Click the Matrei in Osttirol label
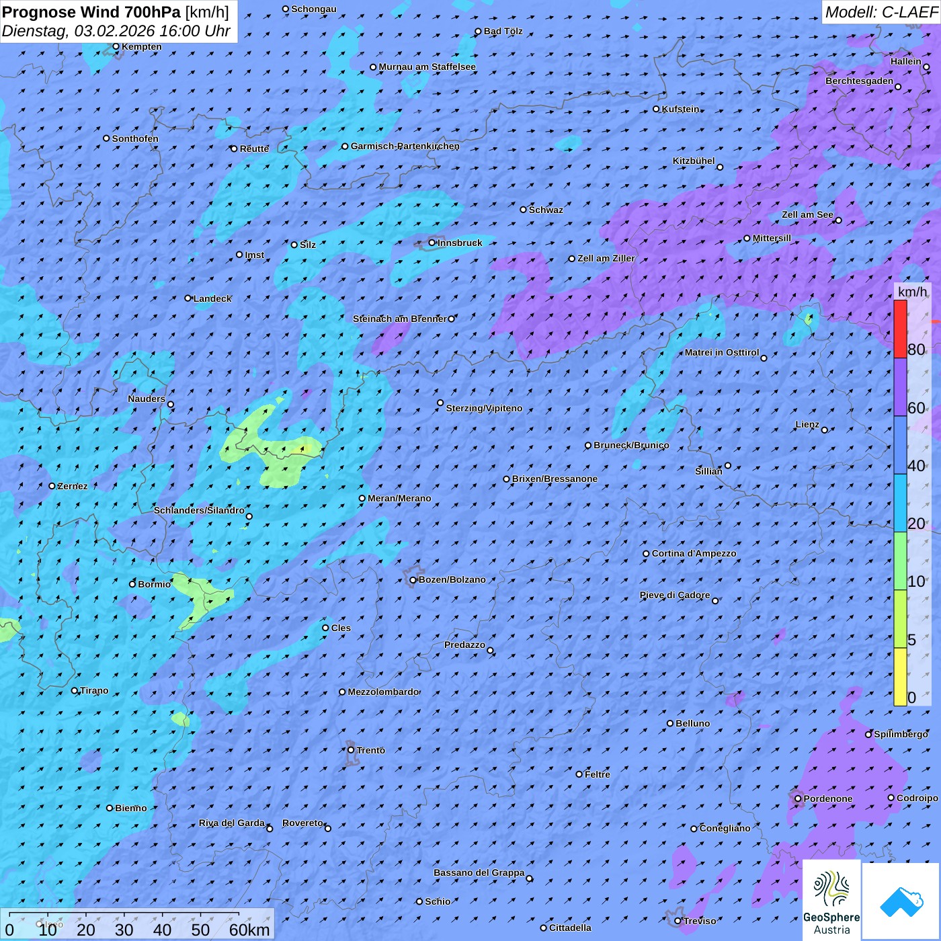The image size is (941, 941). [x=722, y=352]
